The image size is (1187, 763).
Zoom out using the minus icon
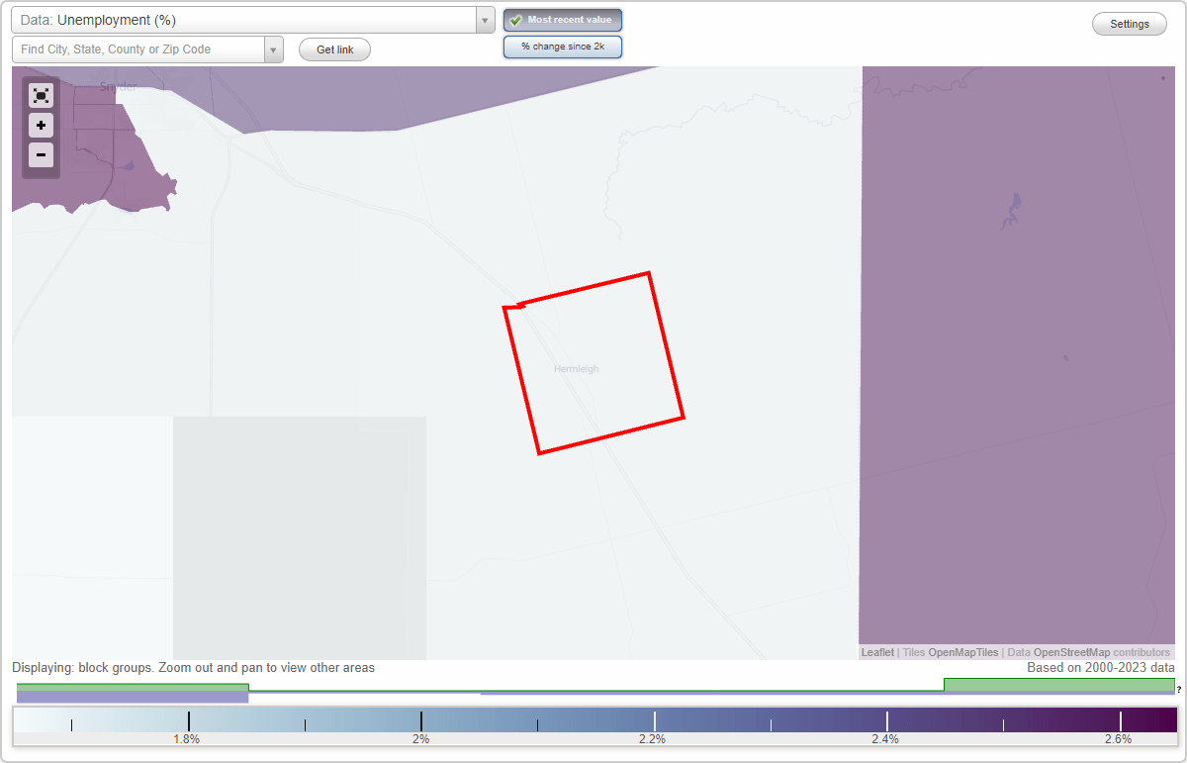coord(41,155)
